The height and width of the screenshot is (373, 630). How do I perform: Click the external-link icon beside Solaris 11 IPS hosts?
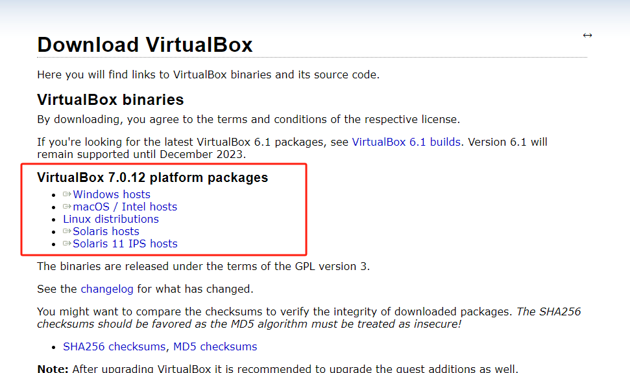(67, 243)
